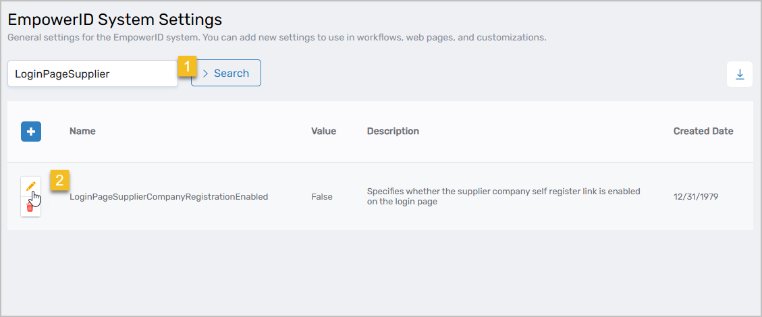762x317 pixels.
Task: Delete the setting using the red trash icon
Action: pyautogui.click(x=30, y=208)
